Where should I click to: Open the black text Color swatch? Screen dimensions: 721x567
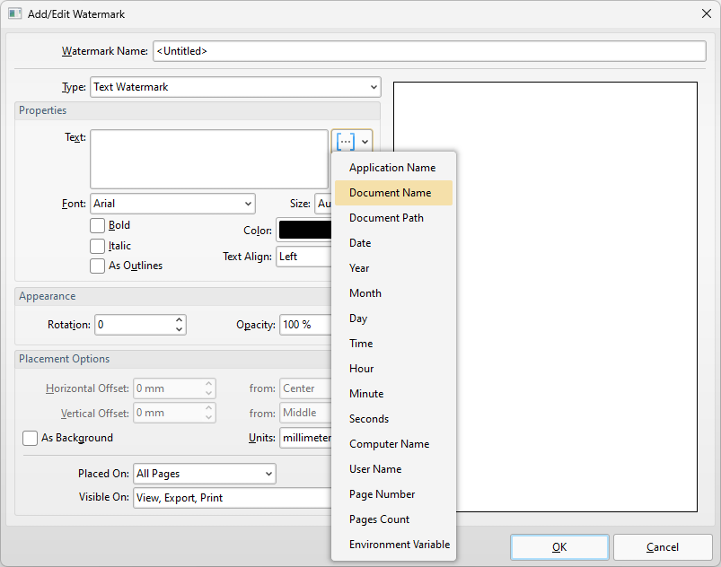pos(303,230)
